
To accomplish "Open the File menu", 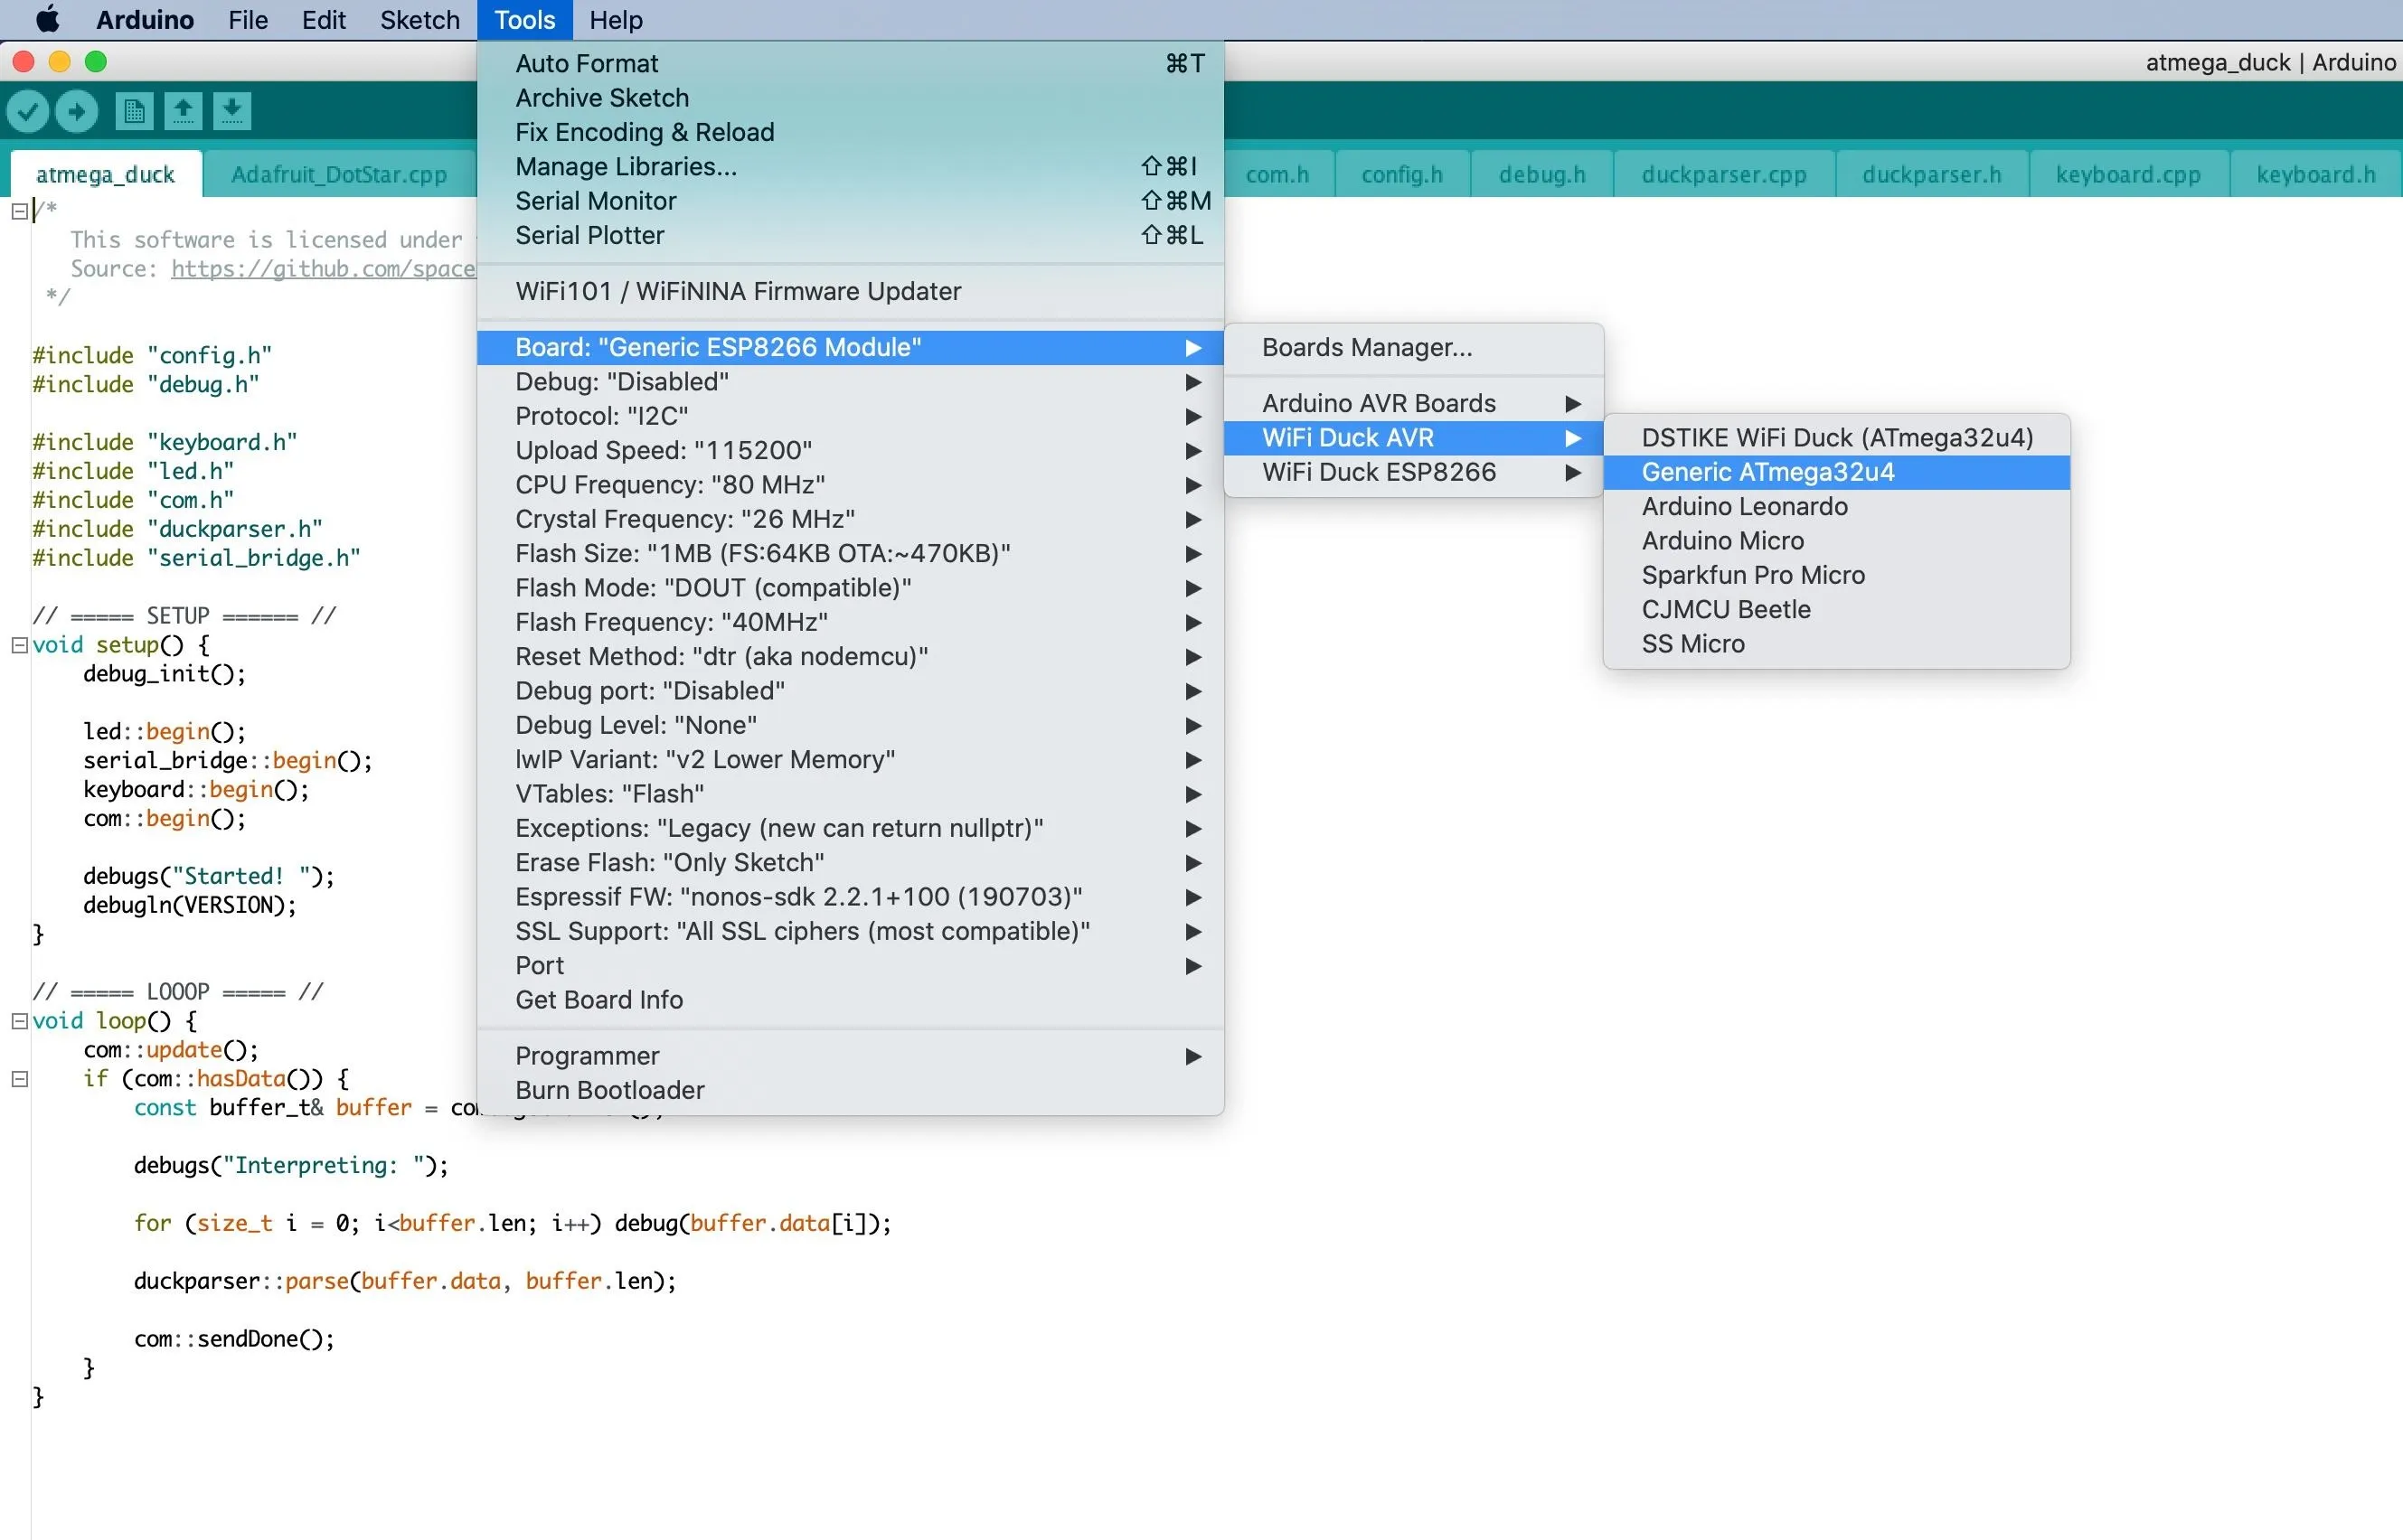I will click(x=248, y=20).
